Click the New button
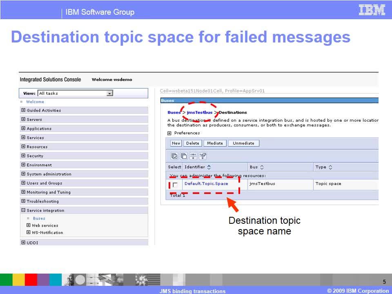 [x=176, y=143]
